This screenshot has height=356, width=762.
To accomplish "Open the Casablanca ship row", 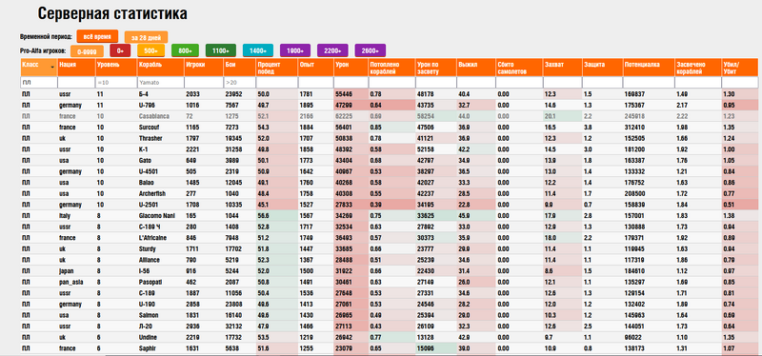I will tap(390, 116).
